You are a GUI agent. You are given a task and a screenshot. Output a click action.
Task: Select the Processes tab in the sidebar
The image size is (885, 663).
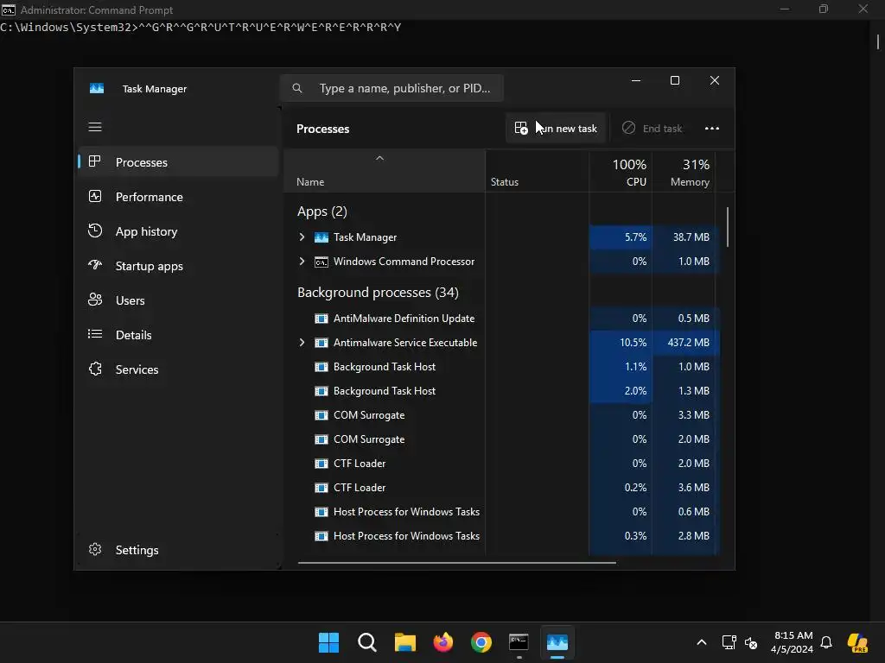coord(178,162)
